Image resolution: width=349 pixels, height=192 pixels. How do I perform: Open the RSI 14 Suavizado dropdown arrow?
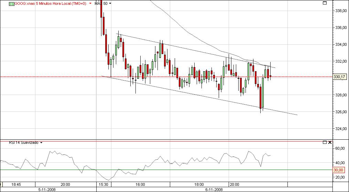pyautogui.click(x=41, y=143)
